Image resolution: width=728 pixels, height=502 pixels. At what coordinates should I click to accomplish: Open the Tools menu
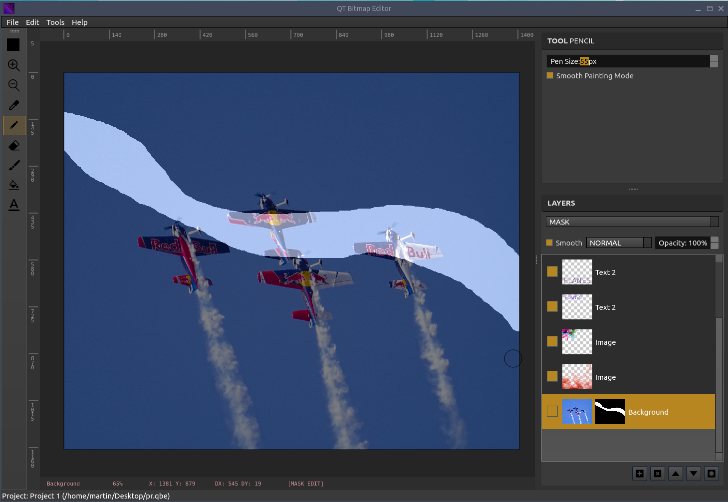pyautogui.click(x=55, y=22)
